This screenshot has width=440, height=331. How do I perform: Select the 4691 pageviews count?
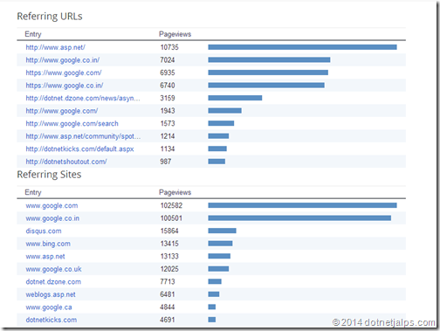coord(168,320)
